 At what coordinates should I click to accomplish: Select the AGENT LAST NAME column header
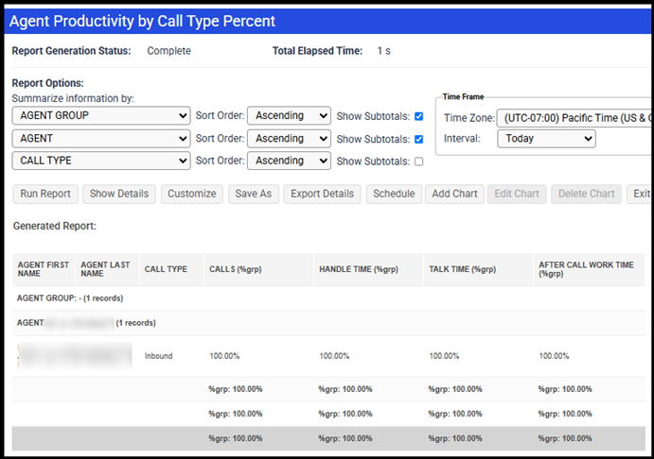[x=107, y=270]
